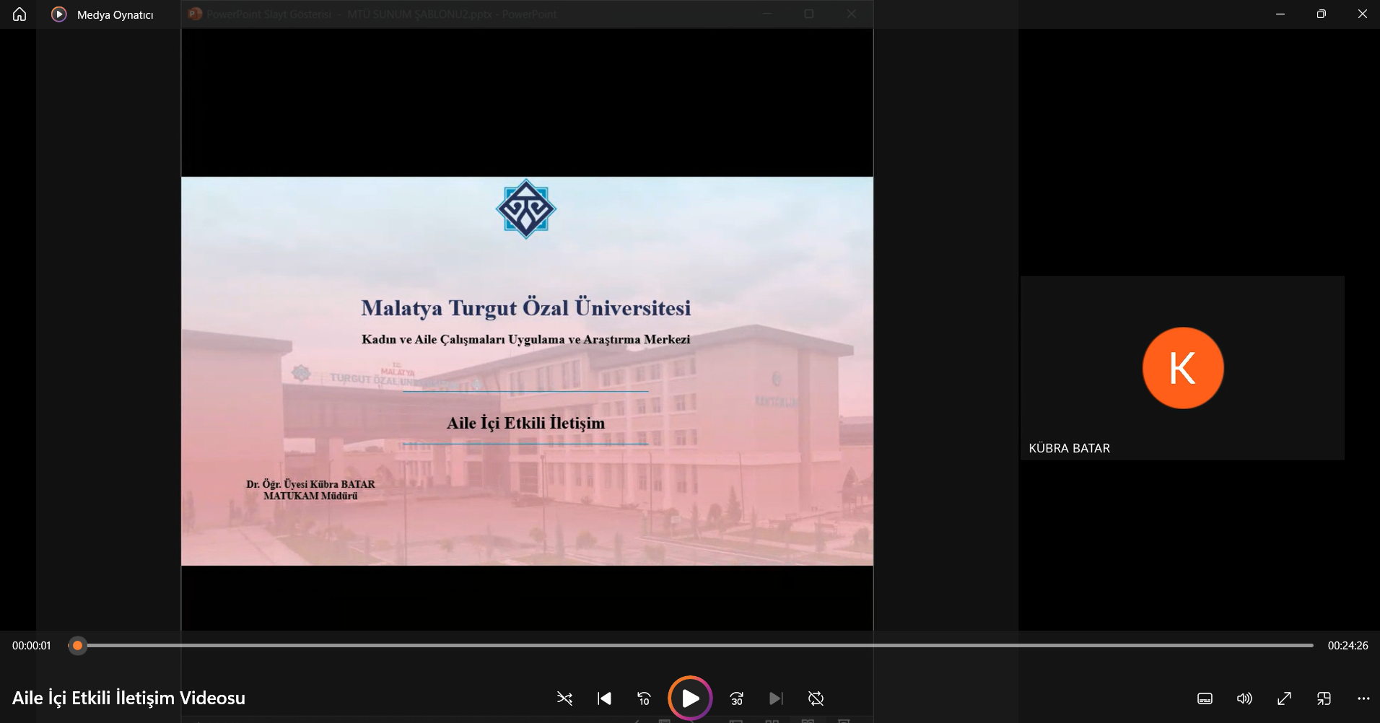
Task: Toggle repeat mode
Action: (x=816, y=698)
